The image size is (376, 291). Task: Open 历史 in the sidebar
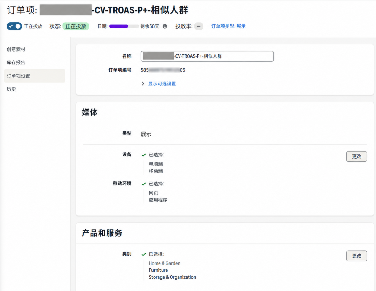click(x=11, y=89)
